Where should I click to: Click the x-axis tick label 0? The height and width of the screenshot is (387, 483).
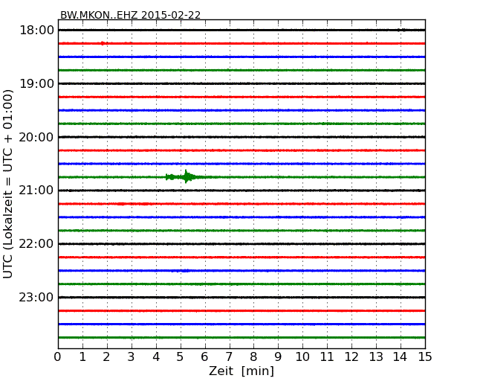tap(58, 357)
